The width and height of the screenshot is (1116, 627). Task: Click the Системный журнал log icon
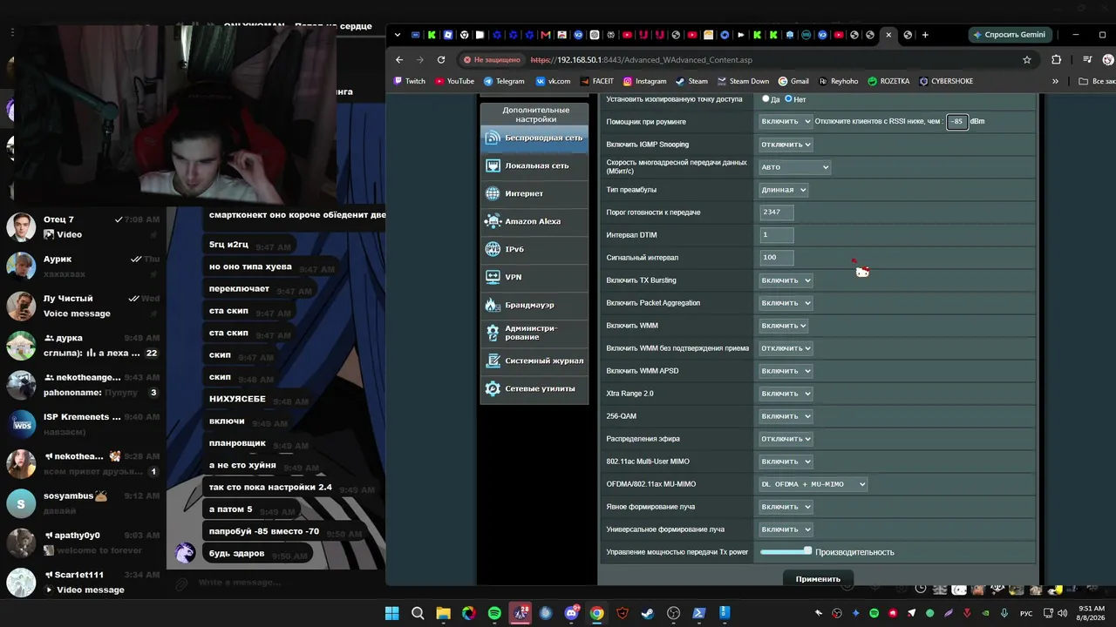point(493,361)
